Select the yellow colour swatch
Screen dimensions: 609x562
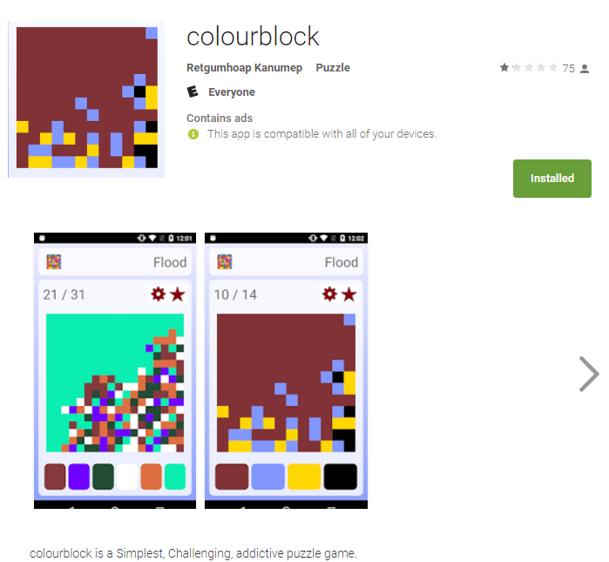click(x=304, y=477)
